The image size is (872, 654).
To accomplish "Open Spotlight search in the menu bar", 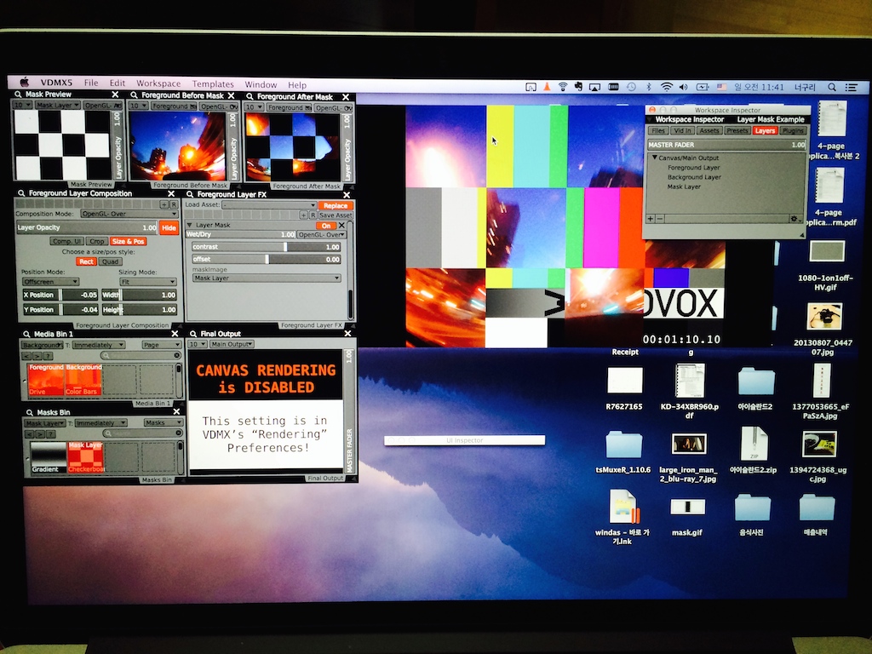I will tap(831, 88).
